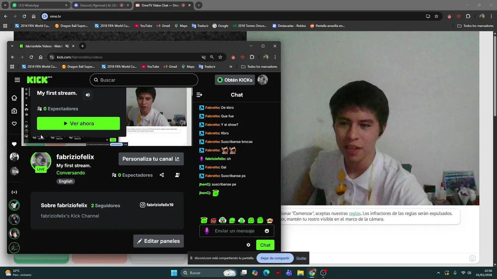Viewport: 497px width, 279px height.
Task: Click the fabriziofelix LIVE avatar
Action: tap(41, 162)
